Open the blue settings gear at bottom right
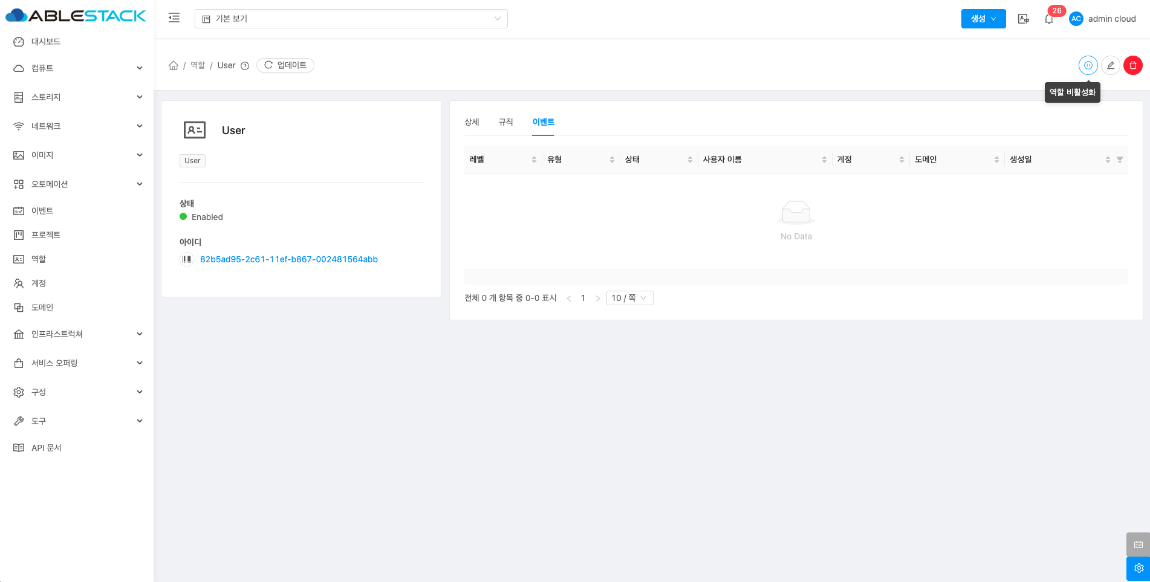This screenshot has width=1150, height=582. pos(1138,568)
